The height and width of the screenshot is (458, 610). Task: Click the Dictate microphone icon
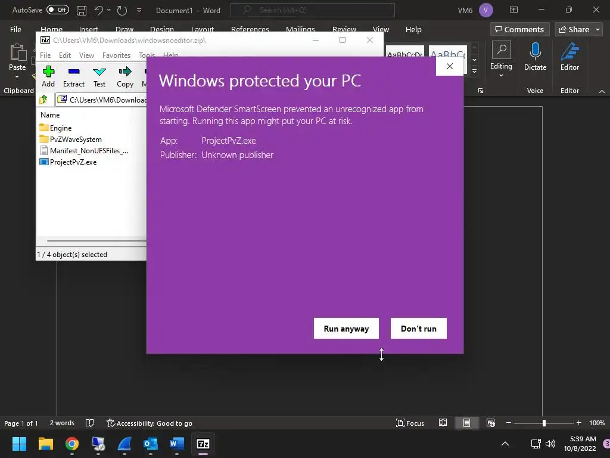[x=535, y=52]
